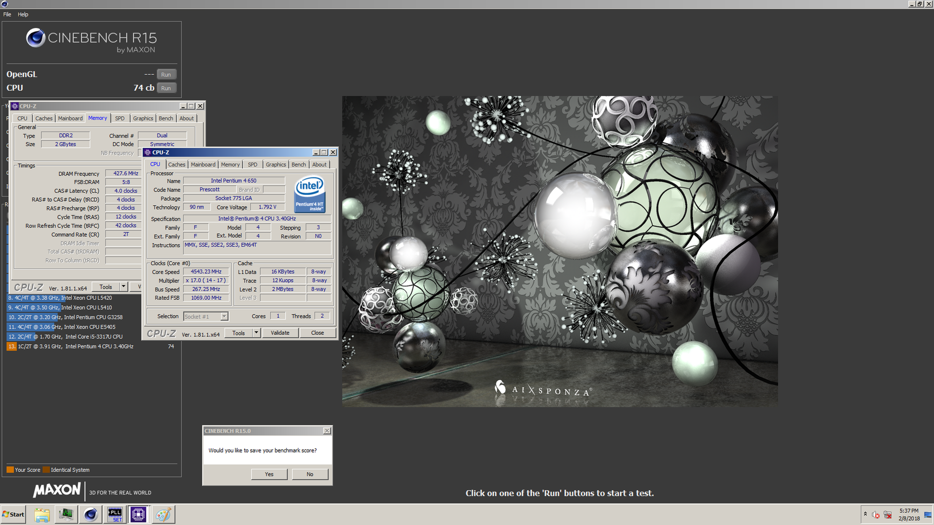Open the File menu

[7, 14]
